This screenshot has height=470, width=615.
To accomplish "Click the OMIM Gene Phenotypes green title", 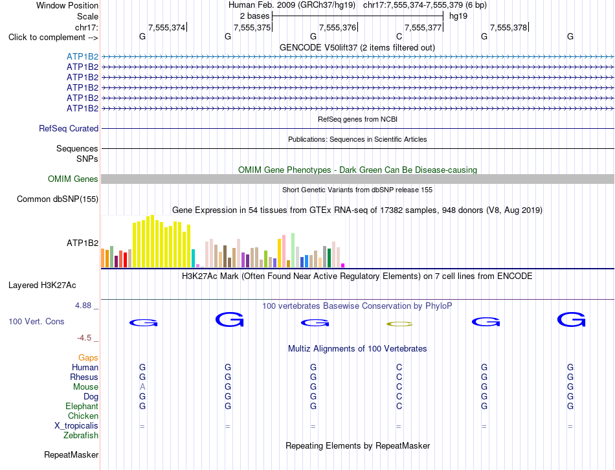I will pos(357,170).
